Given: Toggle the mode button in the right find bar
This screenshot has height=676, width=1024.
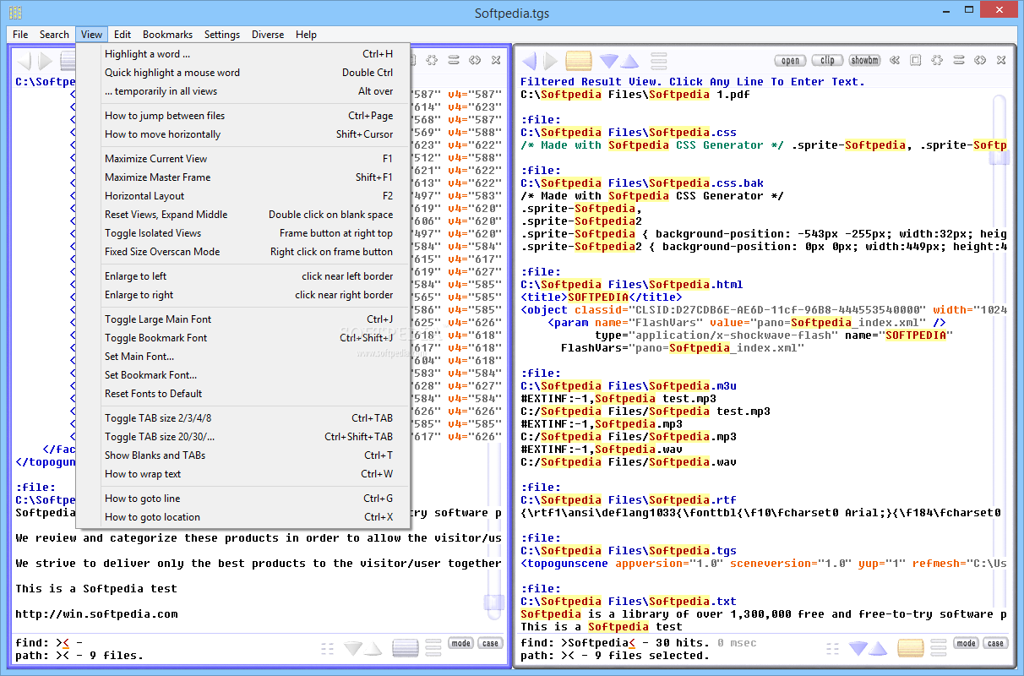Looking at the screenshot, I should [x=966, y=643].
